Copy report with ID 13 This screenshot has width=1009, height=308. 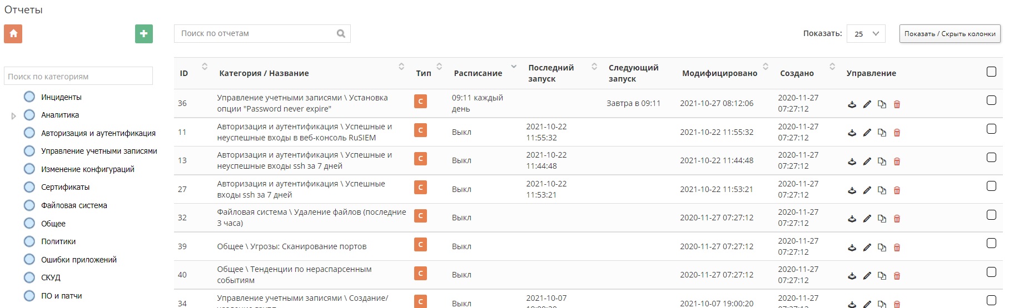[x=882, y=161]
